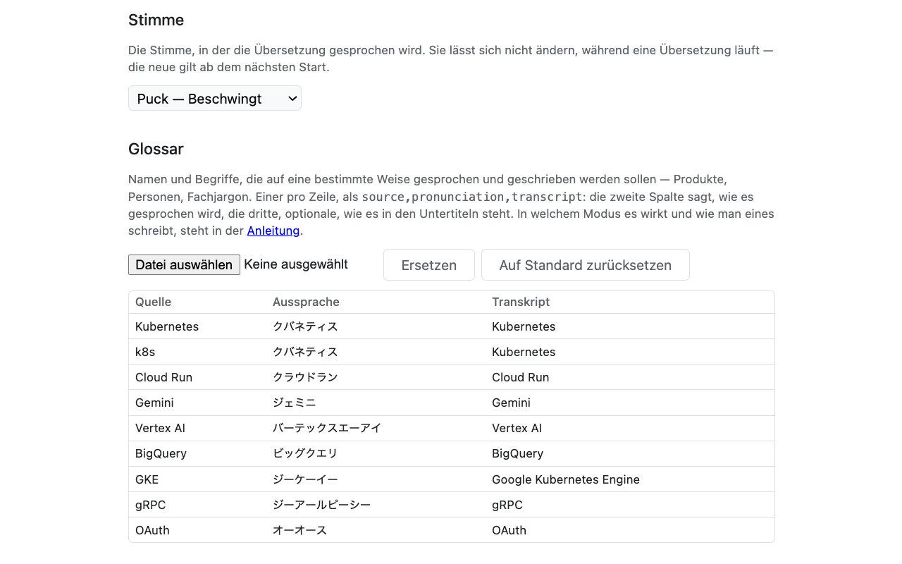Click the pronunciation ジーケーイー cell
The image size is (902, 564).
click(x=376, y=479)
